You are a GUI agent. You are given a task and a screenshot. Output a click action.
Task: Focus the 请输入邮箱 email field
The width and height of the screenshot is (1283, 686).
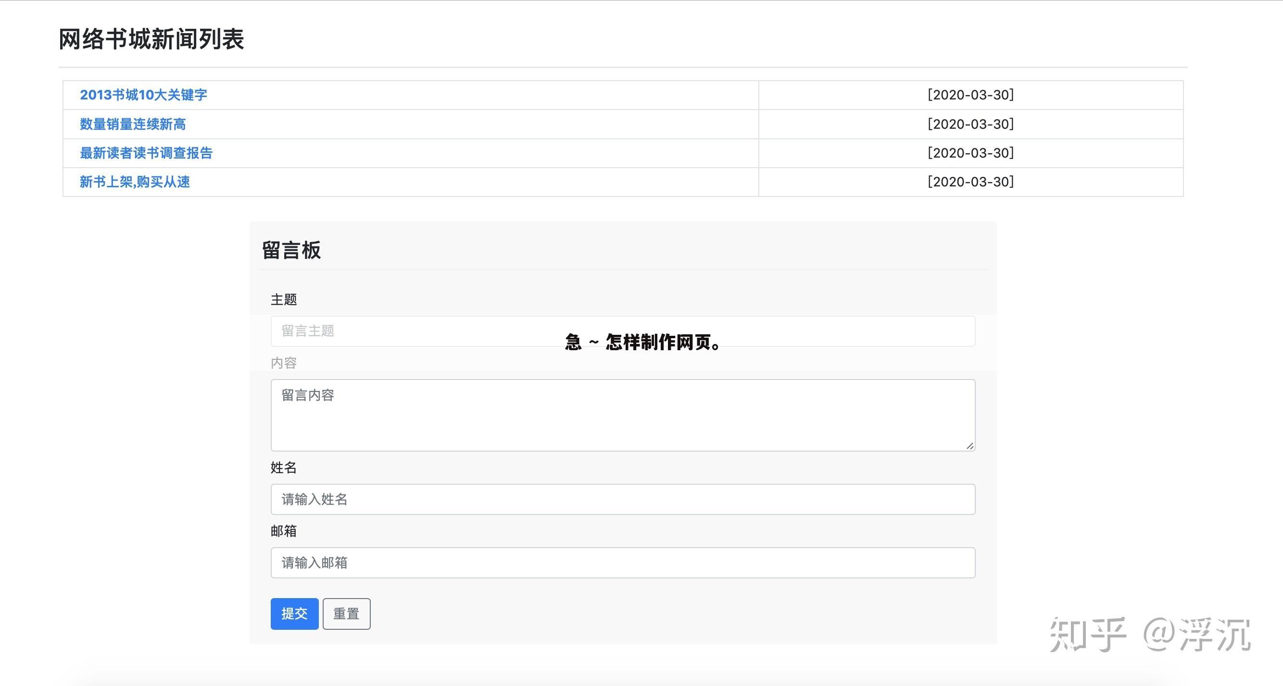coord(623,563)
